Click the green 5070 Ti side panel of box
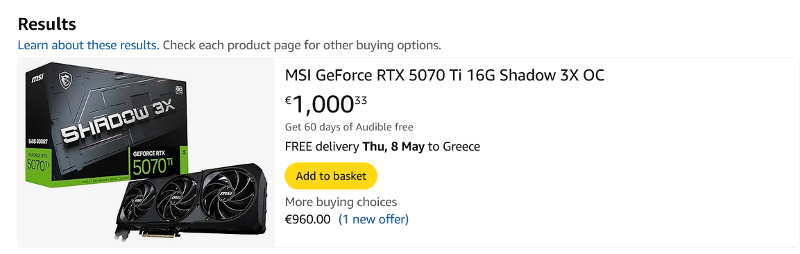Image resolution: width=800 pixels, height=254 pixels. [x=39, y=162]
